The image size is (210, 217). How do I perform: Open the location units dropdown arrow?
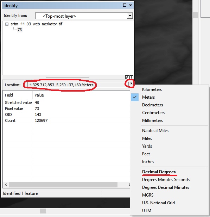[131, 83]
